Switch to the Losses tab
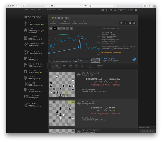 pyautogui.click(x=77, y=66)
